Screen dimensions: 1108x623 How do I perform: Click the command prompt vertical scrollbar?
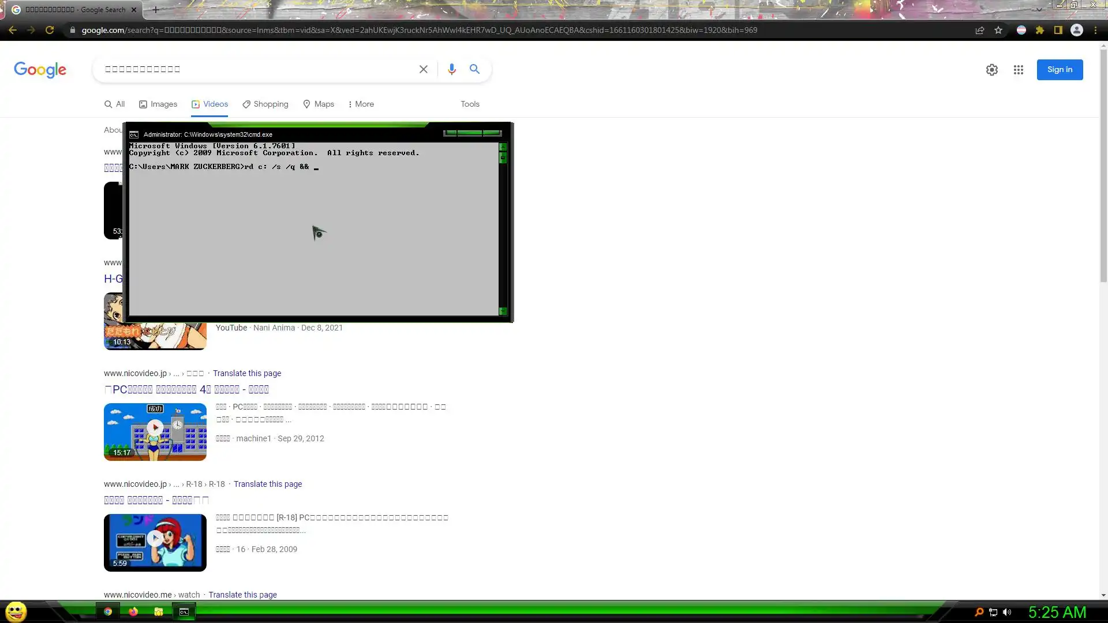point(503,231)
